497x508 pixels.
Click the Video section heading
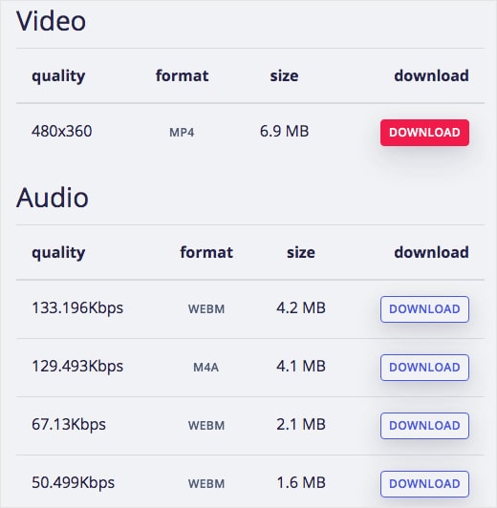[51, 21]
